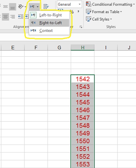Click the Cell Styles icon

tap(88, 19)
